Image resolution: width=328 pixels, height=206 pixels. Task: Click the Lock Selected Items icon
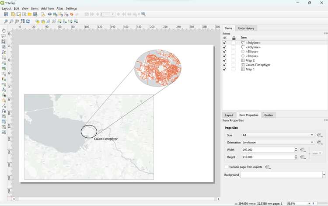(38, 21)
